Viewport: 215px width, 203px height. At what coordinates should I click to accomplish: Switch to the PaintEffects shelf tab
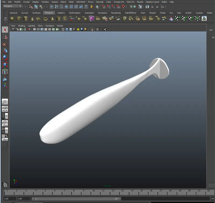(131, 13)
